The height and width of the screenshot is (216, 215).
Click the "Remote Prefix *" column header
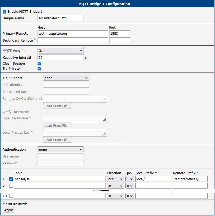click(186, 173)
